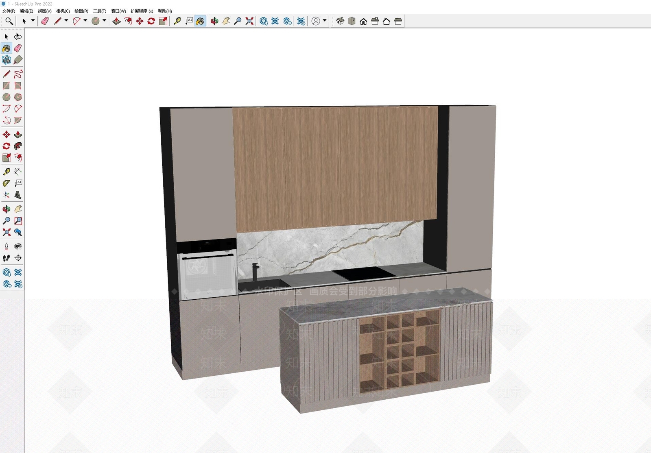The height and width of the screenshot is (453, 651).
Task: Select the Position Camera tool
Action: click(7, 246)
